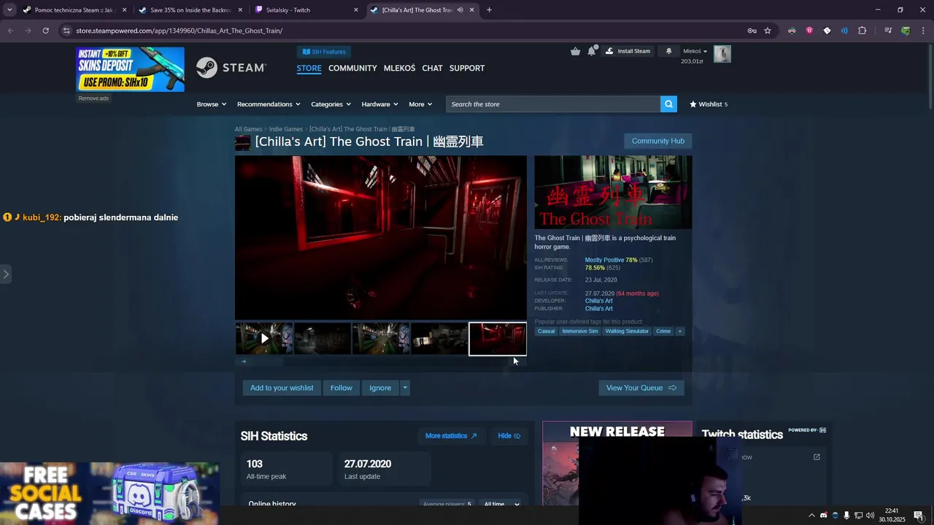The width and height of the screenshot is (934, 525).
Task: Open the Chrome profile frog avatar
Action: [x=906, y=31]
